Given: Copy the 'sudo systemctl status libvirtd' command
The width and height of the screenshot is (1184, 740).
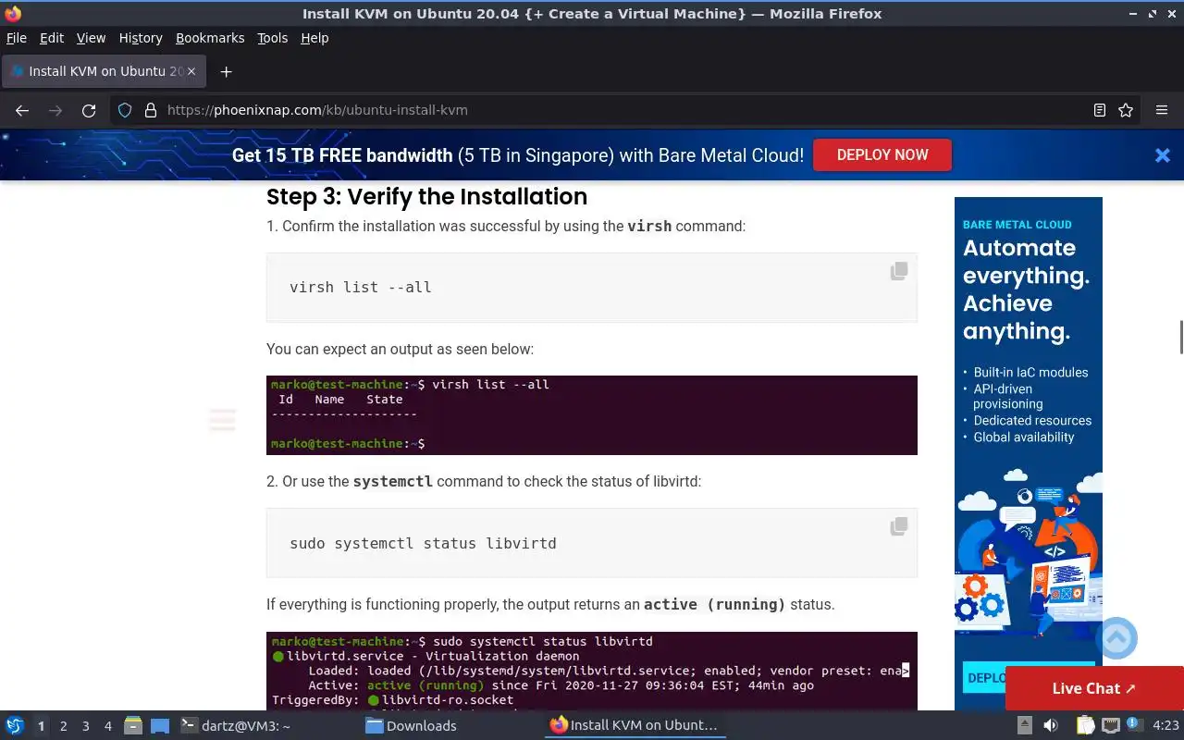Looking at the screenshot, I should coord(899,526).
